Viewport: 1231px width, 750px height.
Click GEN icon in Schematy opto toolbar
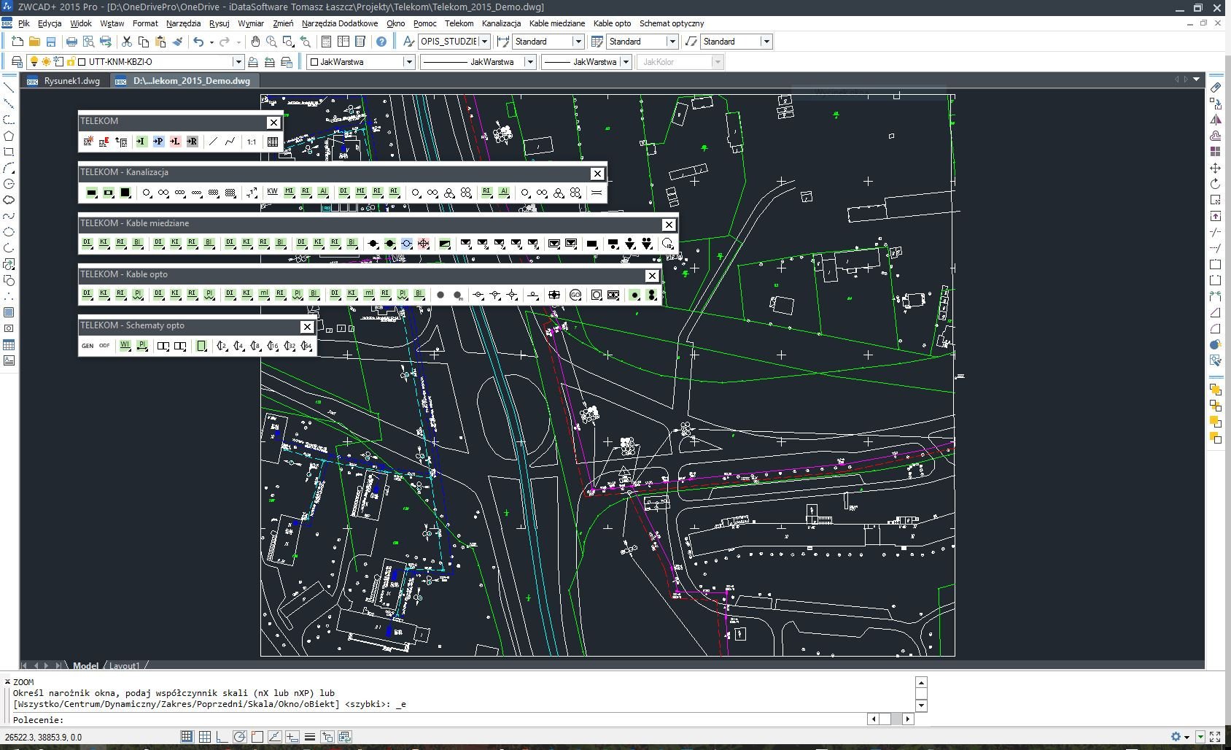tap(88, 346)
